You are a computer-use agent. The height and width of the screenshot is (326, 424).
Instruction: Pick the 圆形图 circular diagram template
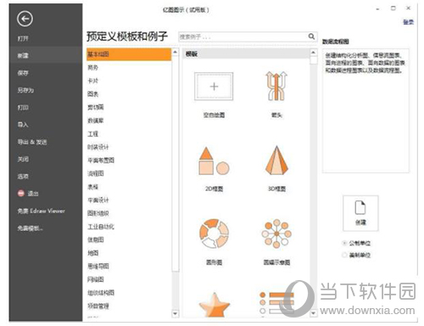[x=214, y=233]
